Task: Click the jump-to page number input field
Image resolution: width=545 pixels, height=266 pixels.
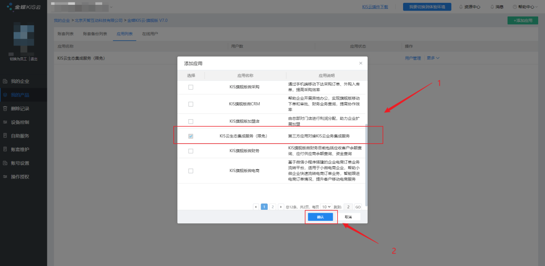Action: pyautogui.click(x=348, y=207)
